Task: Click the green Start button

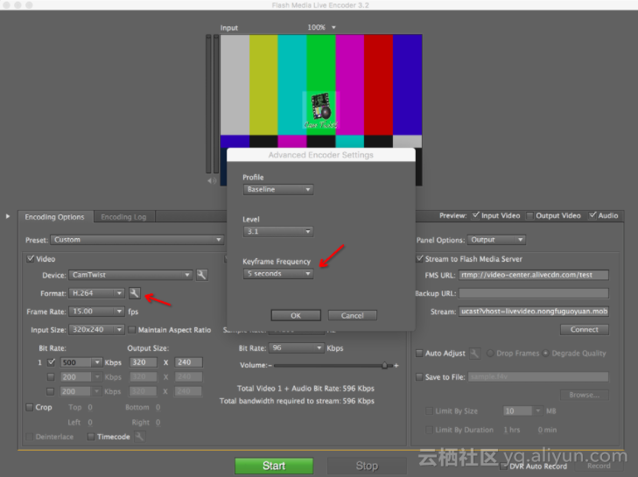Action: tap(274, 466)
